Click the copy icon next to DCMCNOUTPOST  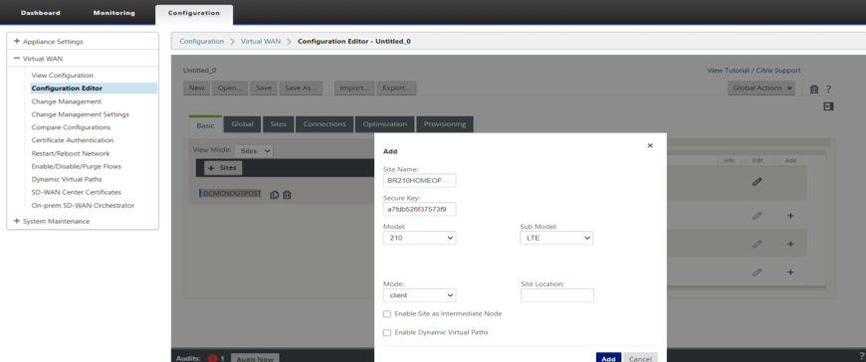pos(274,195)
